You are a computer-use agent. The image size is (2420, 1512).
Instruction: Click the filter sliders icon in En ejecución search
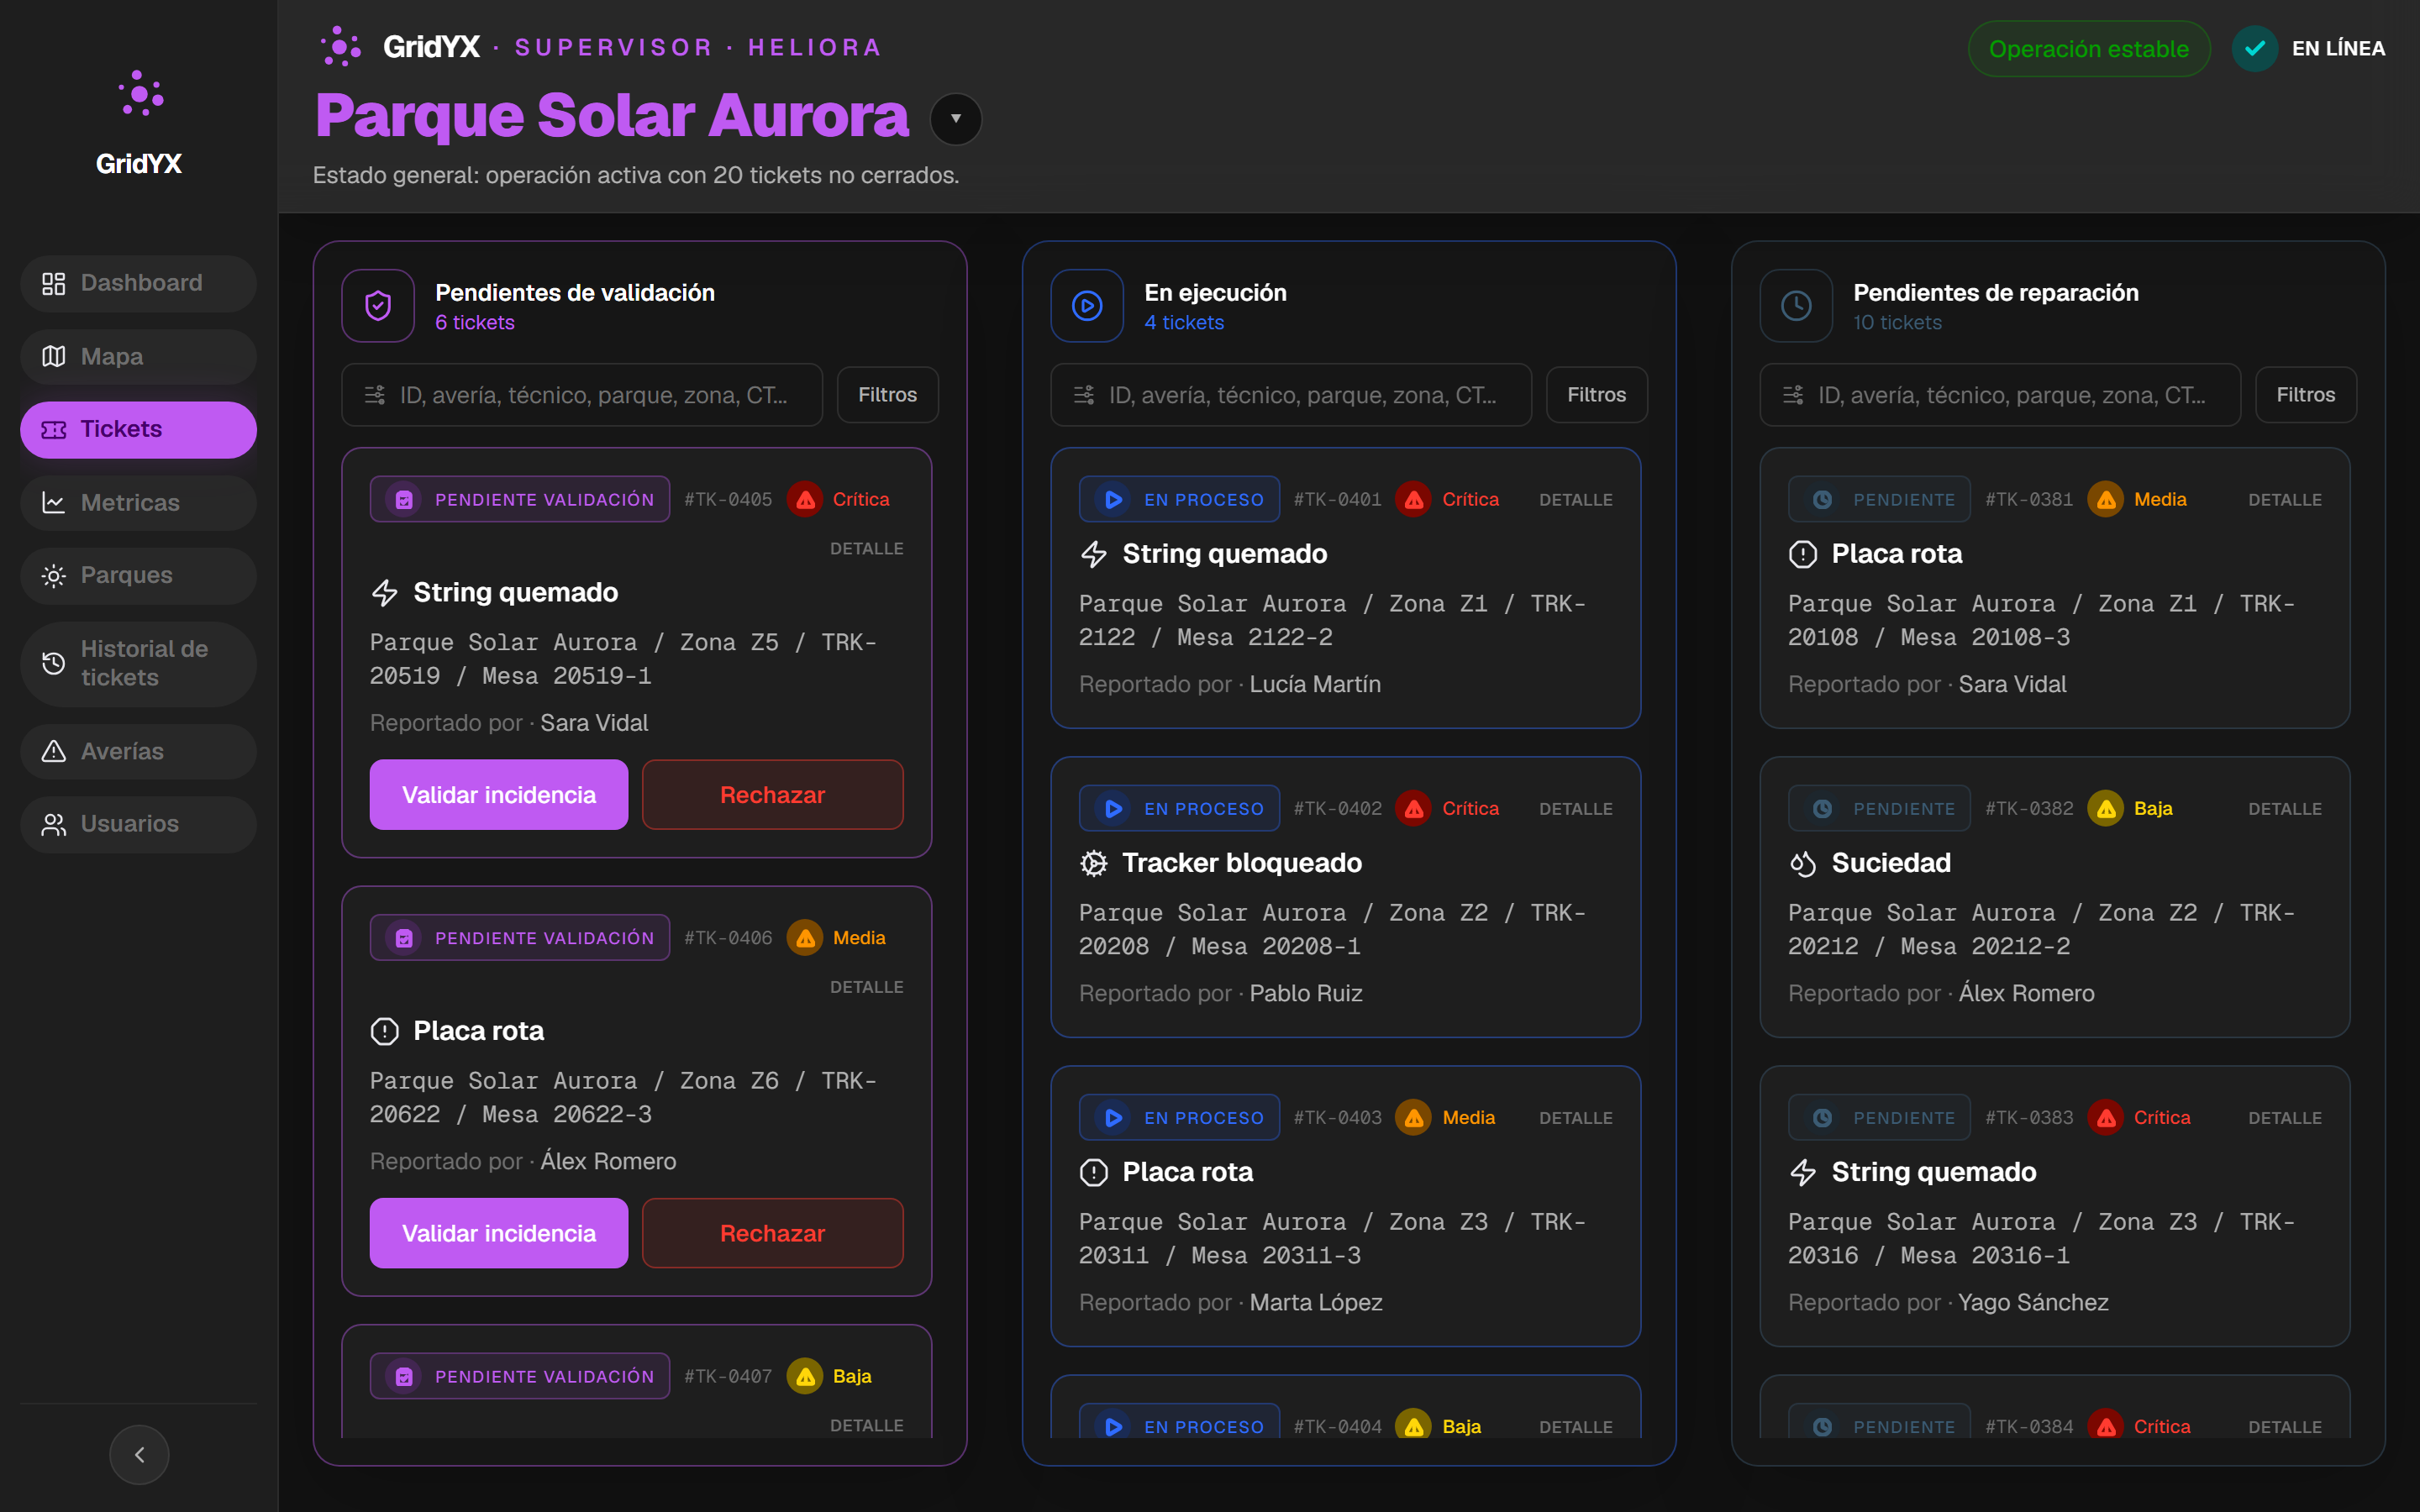point(1084,395)
